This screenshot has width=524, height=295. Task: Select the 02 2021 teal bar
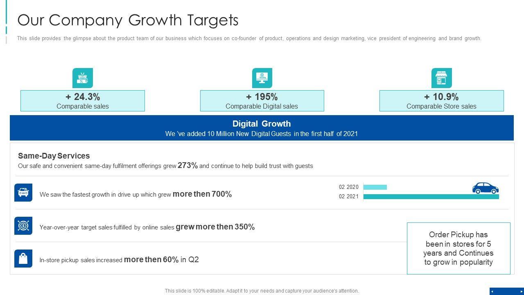[x=431, y=197]
